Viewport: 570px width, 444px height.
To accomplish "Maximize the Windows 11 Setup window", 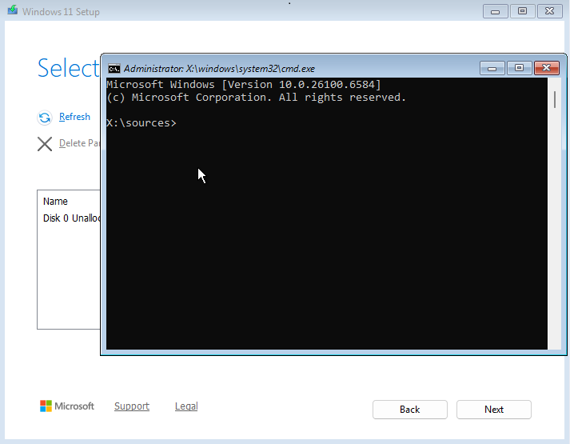I will [x=522, y=11].
